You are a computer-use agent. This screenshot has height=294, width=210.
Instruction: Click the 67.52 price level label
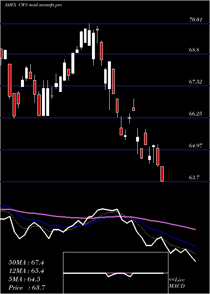pyautogui.click(x=196, y=82)
